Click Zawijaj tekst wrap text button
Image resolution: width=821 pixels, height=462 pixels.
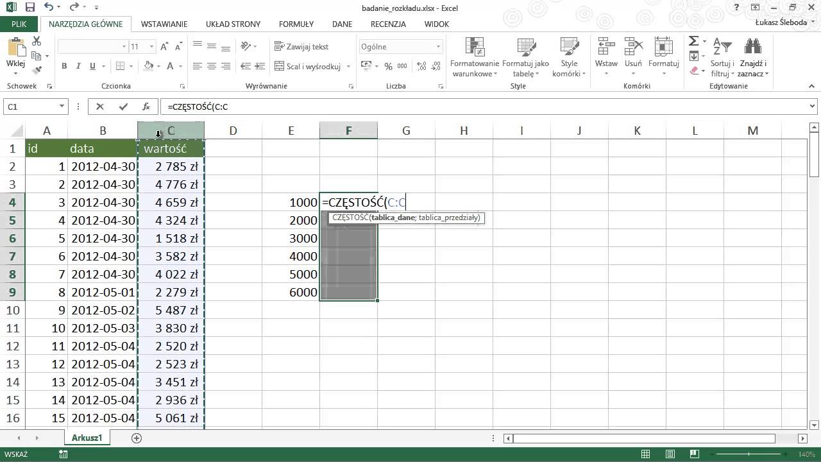coord(301,47)
